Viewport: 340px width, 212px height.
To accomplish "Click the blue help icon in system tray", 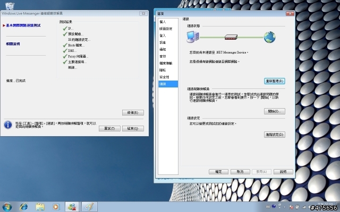I will (x=274, y=206).
